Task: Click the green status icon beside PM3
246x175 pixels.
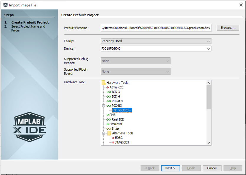Action: click(107, 115)
